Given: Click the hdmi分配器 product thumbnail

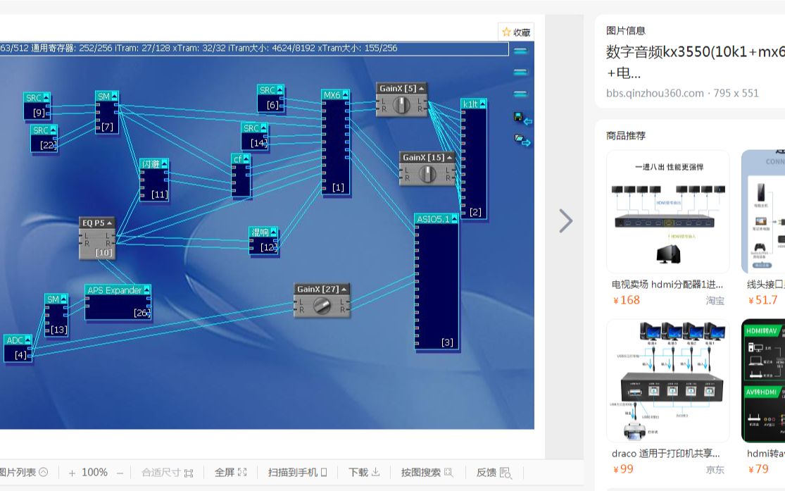Looking at the screenshot, I should (667, 211).
